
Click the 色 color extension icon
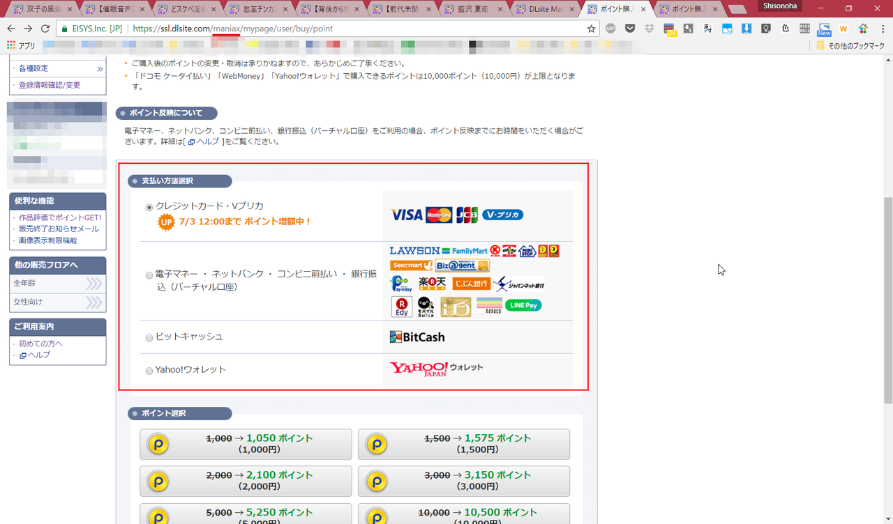tap(786, 29)
